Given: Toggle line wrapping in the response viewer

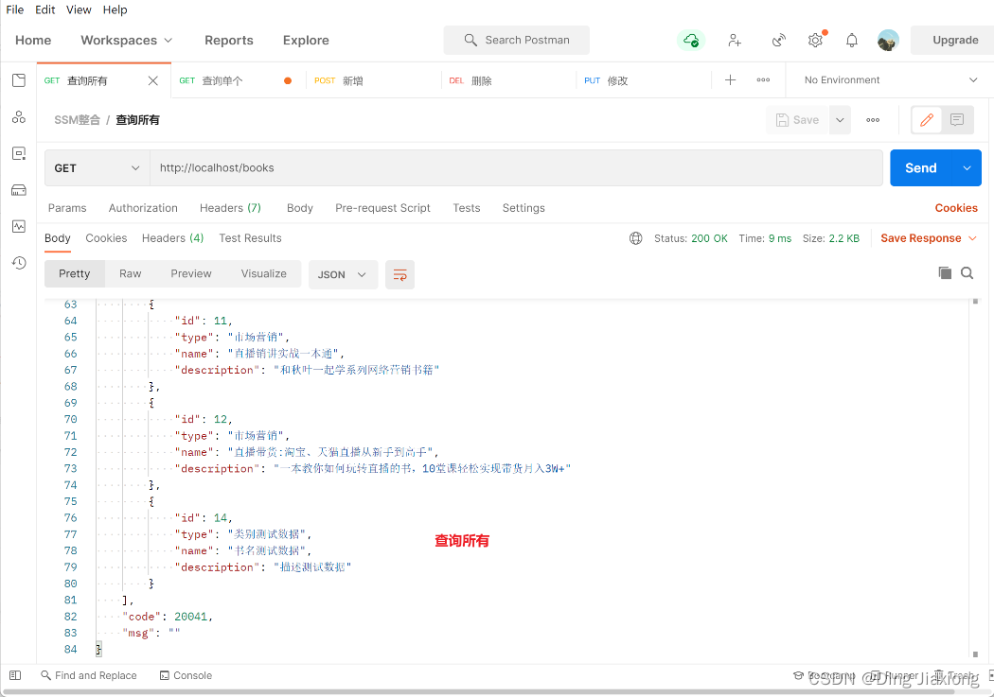Looking at the screenshot, I should 399,274.
